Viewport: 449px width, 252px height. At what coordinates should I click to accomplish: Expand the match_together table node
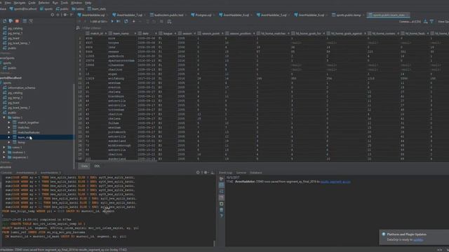click(x=9, y=122)
